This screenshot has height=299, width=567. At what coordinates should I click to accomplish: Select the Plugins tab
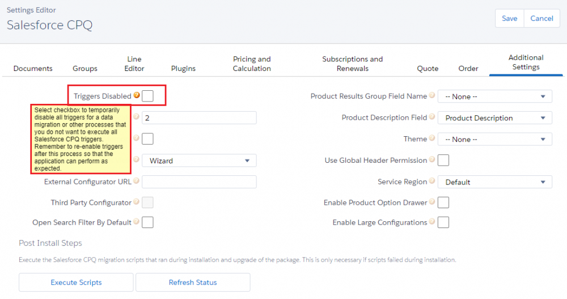coord(183,69)
